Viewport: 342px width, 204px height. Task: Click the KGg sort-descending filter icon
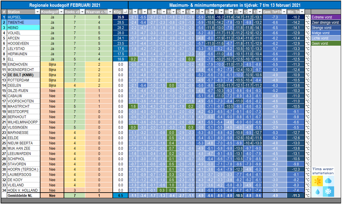(x=125, y=12)
